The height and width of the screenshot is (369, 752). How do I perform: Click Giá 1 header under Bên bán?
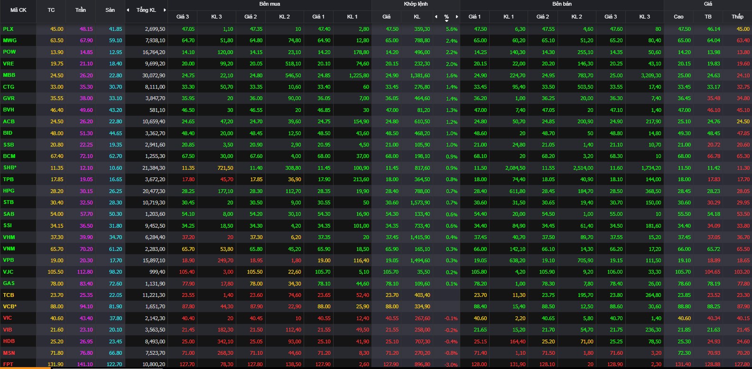[x=474, y=17]
